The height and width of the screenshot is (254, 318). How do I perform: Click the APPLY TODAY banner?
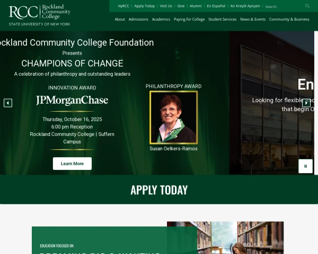(159, 190)
